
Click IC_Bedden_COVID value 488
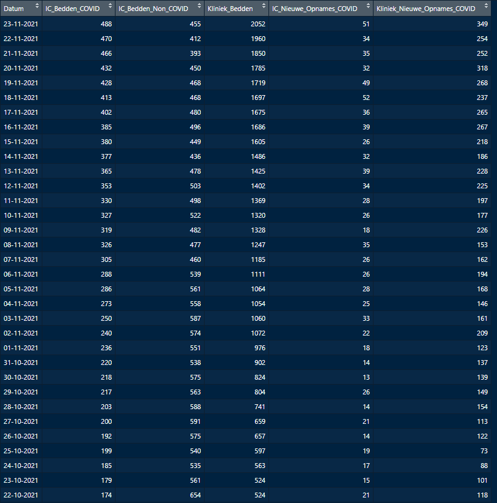click(x=106, y=24)
